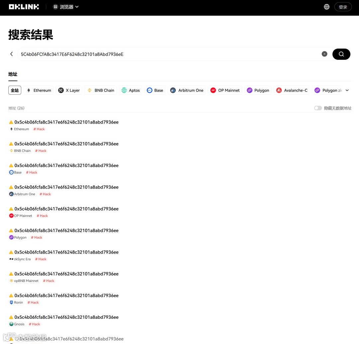Click the globe language icon
Viewport: 359px width, 344px height.
coord(326,7)
